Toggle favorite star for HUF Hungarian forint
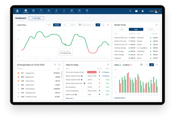The height and width of the screenshot is (120, 175). click(18, 93)
